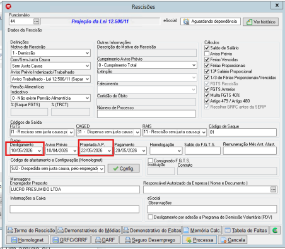The image size is (285, 249).
Task: Expand Cumprimento Aviso Prévio dropdown
Action: click(x=194, y=65)
